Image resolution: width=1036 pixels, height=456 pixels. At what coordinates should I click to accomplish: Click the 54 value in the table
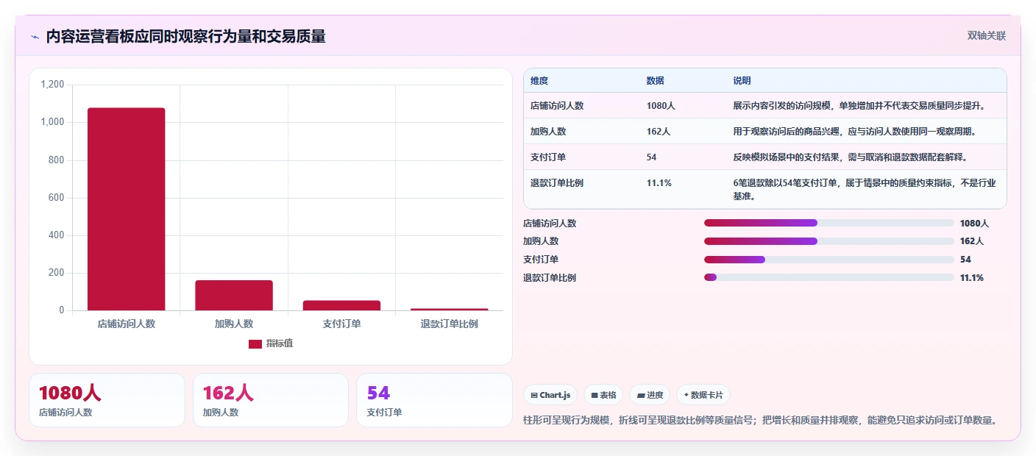tap(652, 157)
